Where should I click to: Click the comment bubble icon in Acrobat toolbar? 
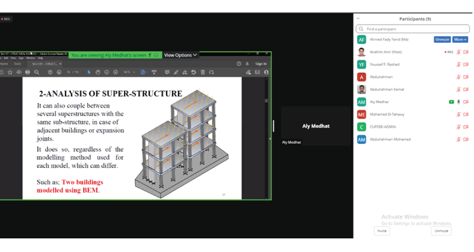click(x=167, y=72)
